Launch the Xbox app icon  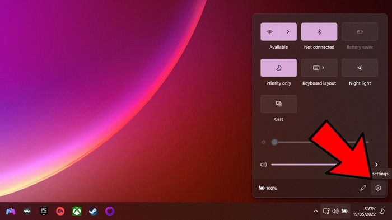[x=77, y=212]
